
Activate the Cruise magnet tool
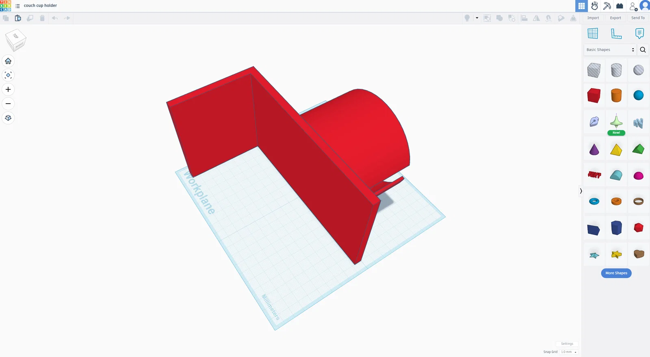(x=548, y=18)
